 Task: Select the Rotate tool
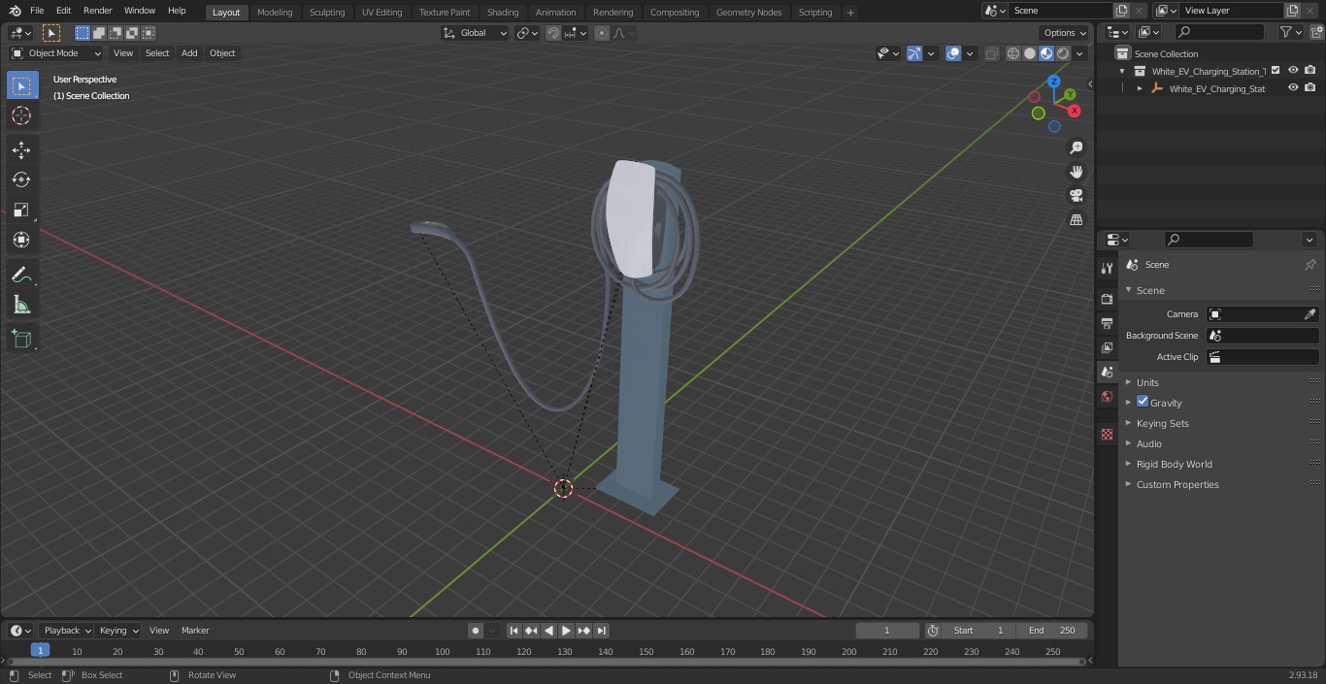21,179
